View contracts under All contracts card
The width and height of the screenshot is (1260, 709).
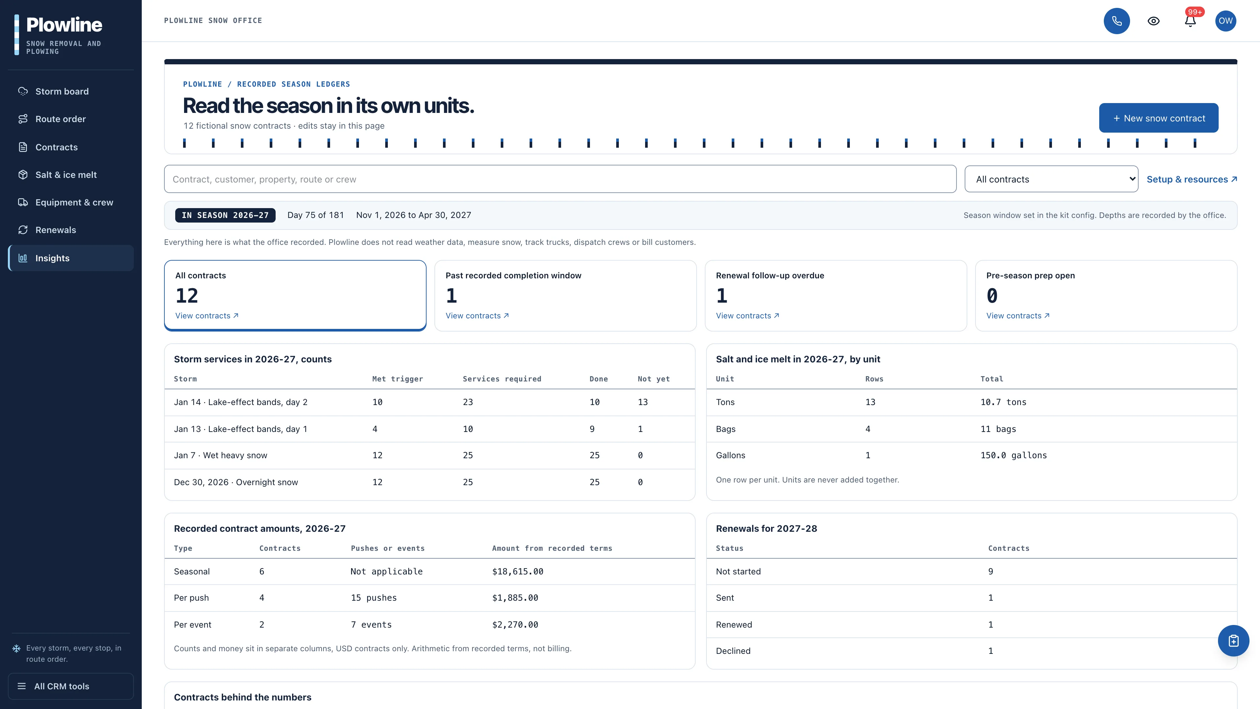[x=207, y=315]
